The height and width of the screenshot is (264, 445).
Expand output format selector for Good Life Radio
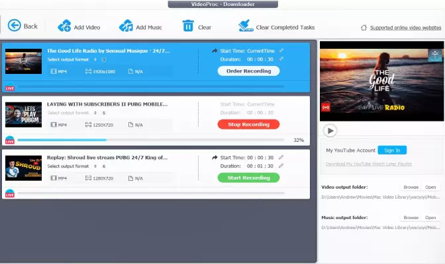pos(95,59)
